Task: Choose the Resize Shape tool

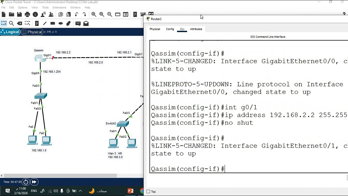Action: [27, 23]
